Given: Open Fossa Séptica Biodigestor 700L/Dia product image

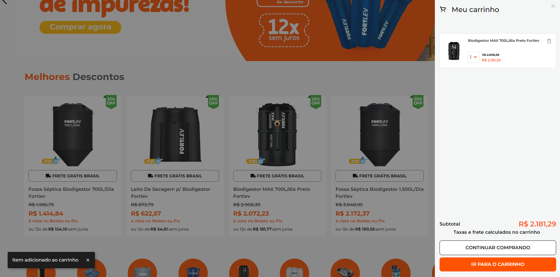Looking at the screenshot, I should point(73,134).
